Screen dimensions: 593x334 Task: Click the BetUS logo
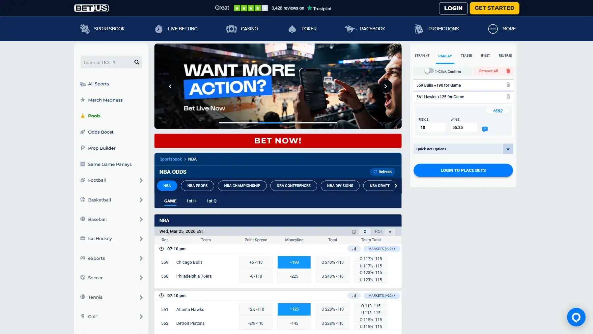(x=91, y=8)
